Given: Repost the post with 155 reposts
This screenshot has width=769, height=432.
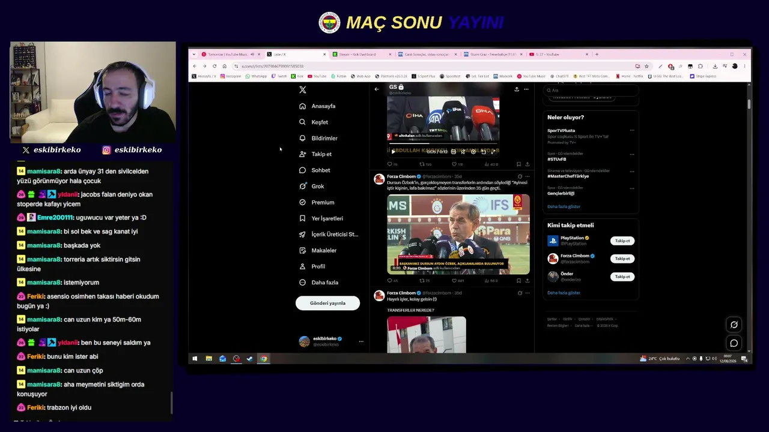Looking at the screenshot, I should click(x=425, y=164).
